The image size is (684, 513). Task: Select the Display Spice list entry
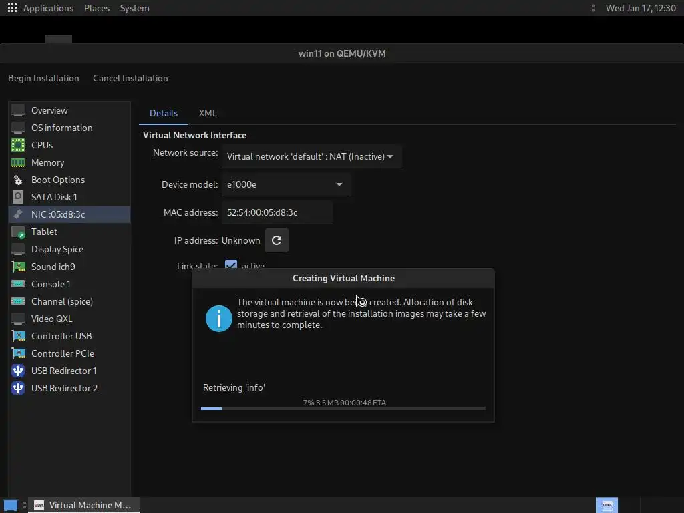point(69,250)
